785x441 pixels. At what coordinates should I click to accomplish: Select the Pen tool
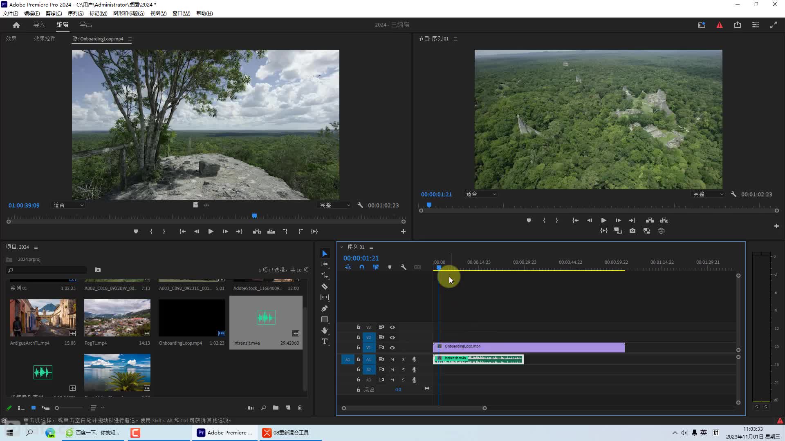[x=325, y=309]
